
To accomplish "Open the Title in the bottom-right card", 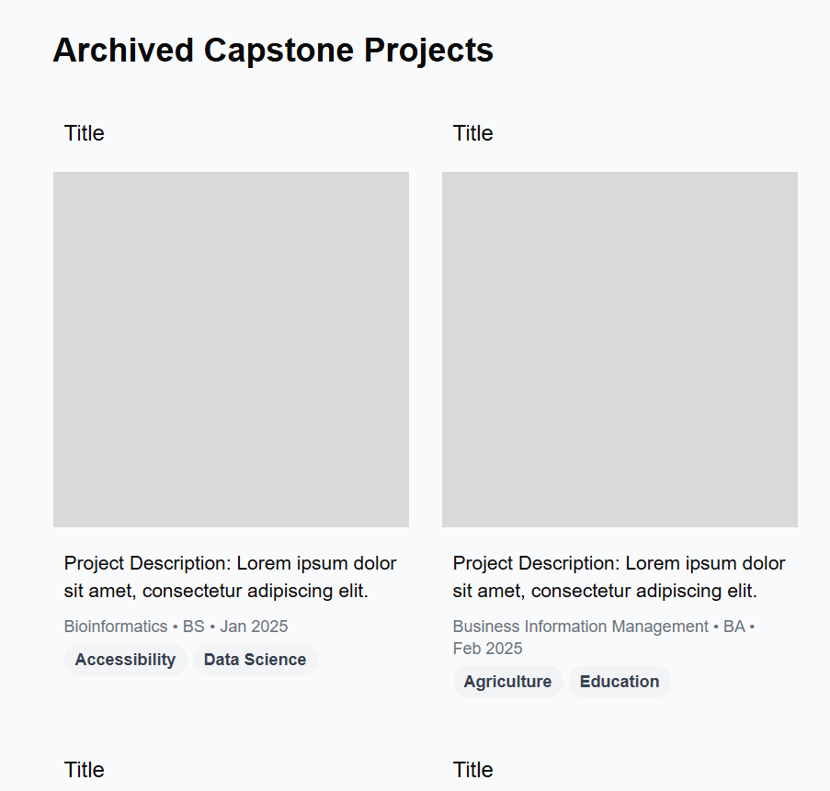I will click(x=473, y=770).
